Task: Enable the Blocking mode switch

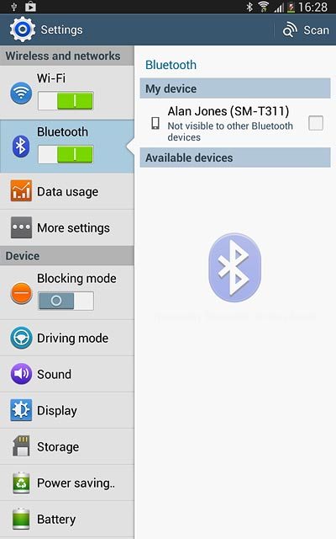Action: click(66, 301)
